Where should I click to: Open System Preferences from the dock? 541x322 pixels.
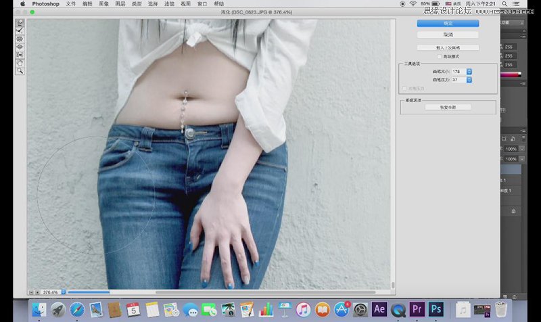tap(360, 310)
